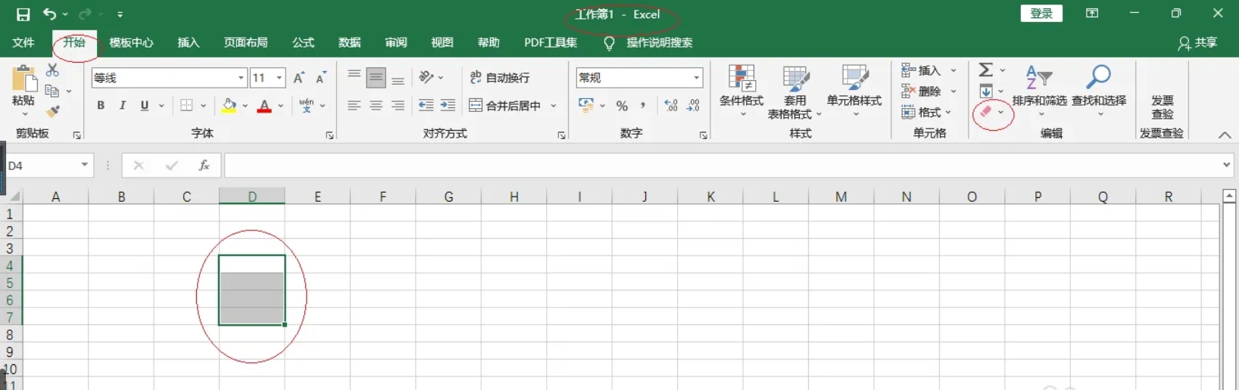This screenshot has height=390, width=1239.
Task: Activate the Format Painter brush
Action: point(52,112)
